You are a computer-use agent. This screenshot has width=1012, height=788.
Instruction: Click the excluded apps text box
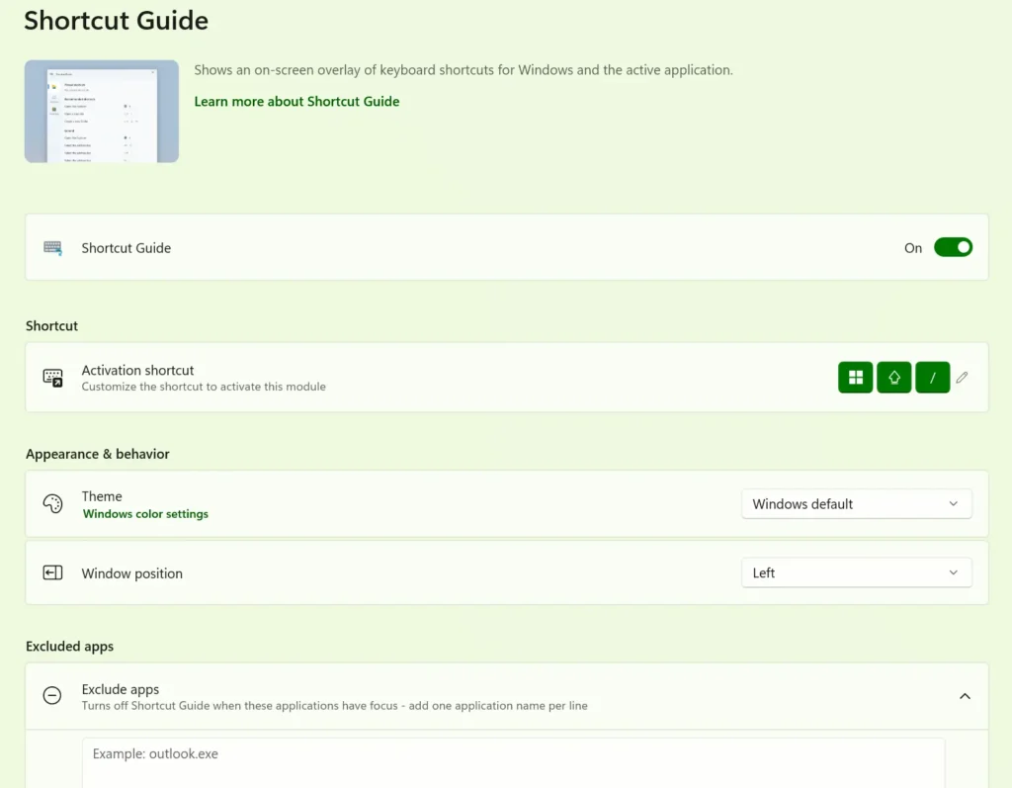513,763
